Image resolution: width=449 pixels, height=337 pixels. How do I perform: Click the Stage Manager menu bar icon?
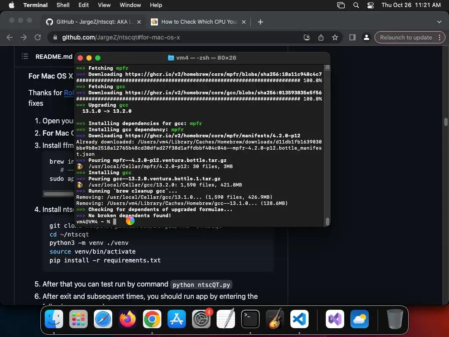click(x=341, y=5)
